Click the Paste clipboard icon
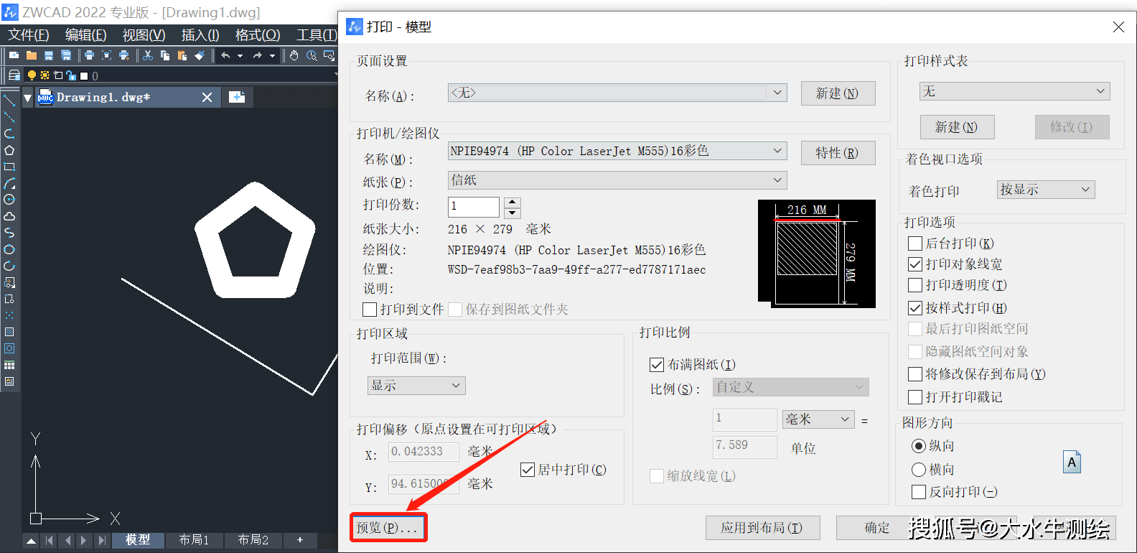1137x553 pixels. [x=182, y=55]
